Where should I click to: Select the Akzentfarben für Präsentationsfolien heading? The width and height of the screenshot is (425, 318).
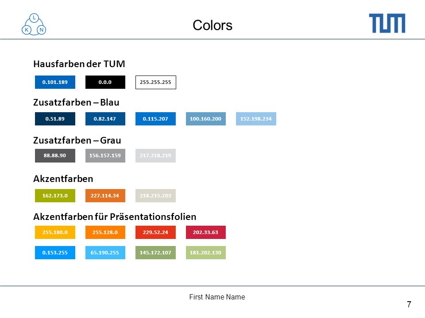click(x=115, y=216)
